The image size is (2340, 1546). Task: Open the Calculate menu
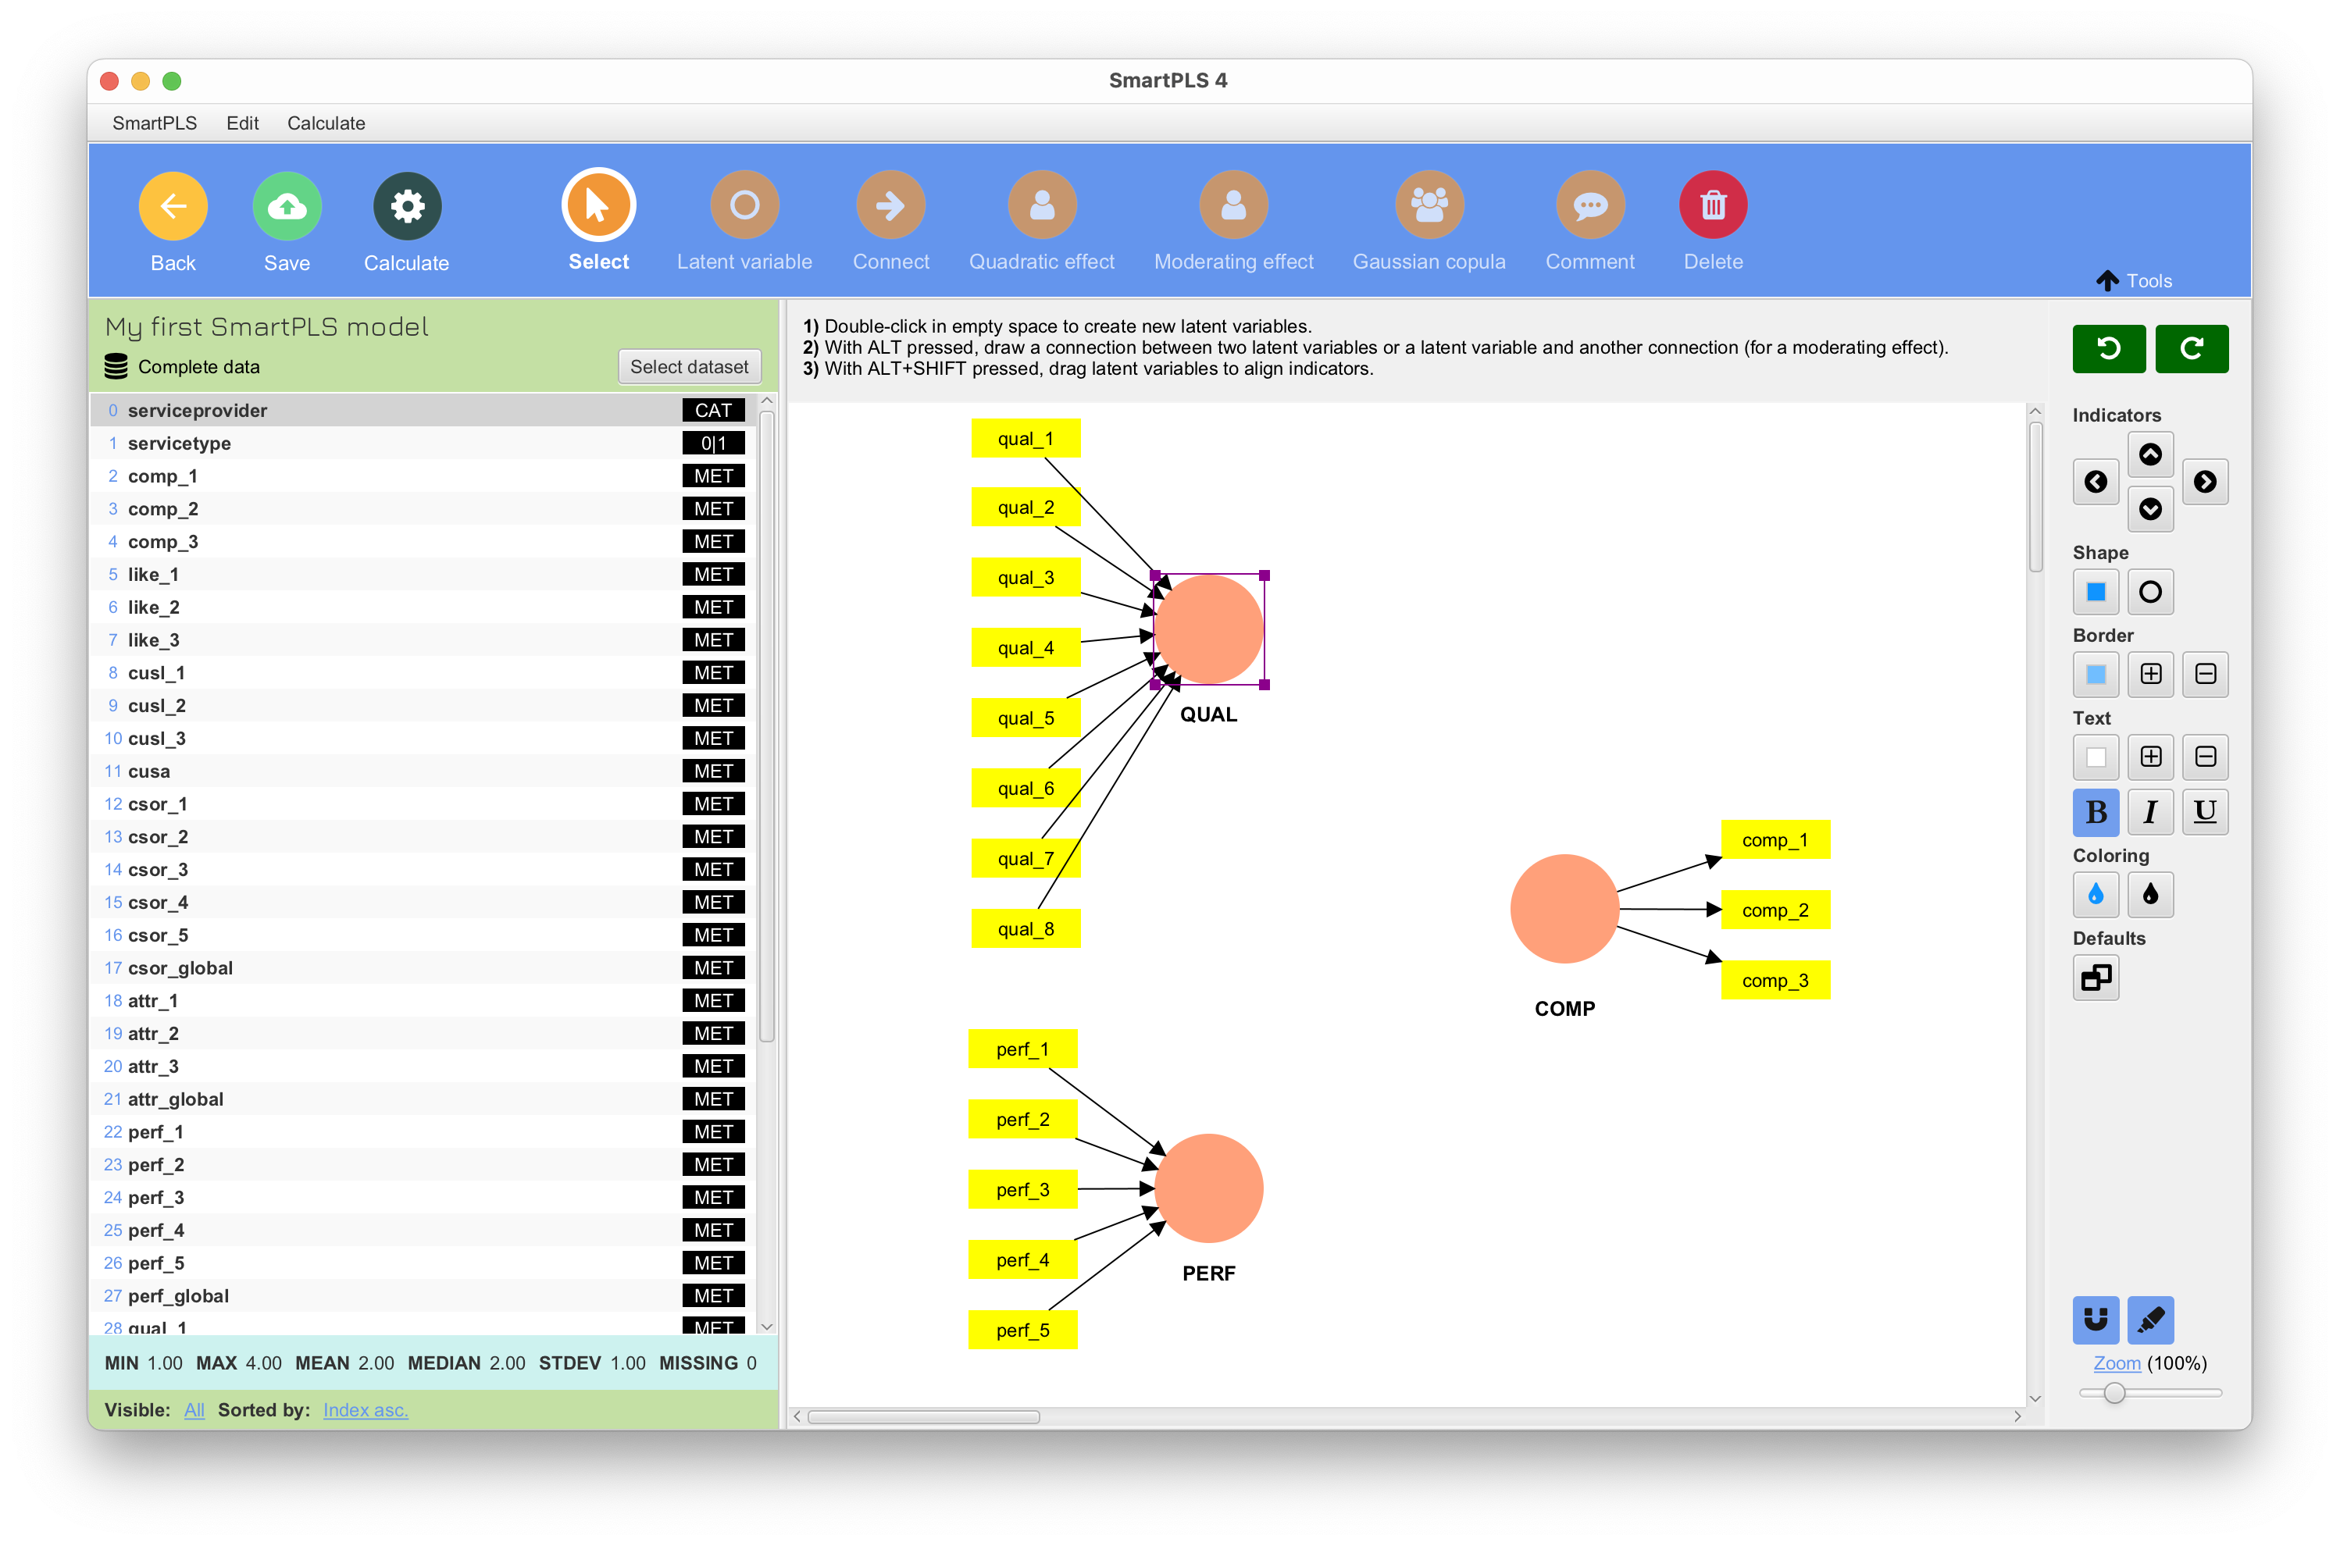[326, 123]
